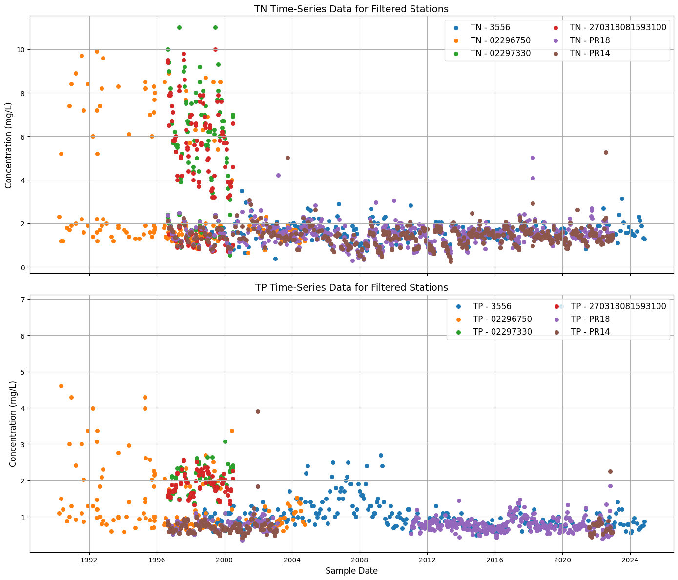Click the 2008 tick label on the x-axis
This screenshot has height=580, width=678.
click(360, 560)
